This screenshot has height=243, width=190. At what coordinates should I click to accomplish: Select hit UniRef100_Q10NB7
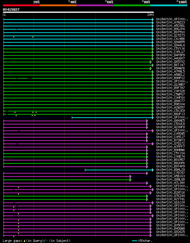[170, 84]
